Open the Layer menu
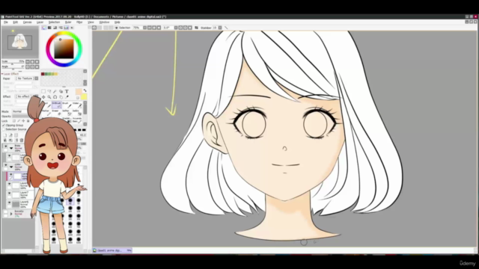 [40, 22]
